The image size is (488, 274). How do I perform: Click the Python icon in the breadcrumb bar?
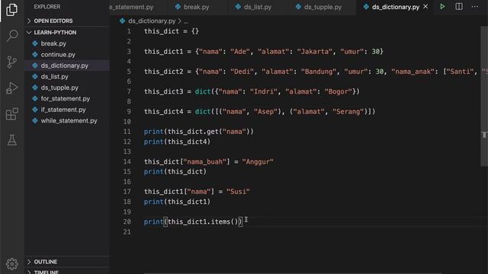[122, 21]
